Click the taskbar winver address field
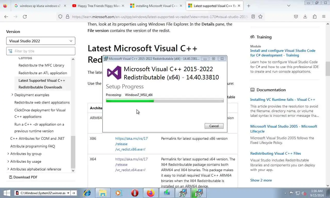The height and width of the screenshot is (198, 330). pyautogui.click(x=43, y=193)
